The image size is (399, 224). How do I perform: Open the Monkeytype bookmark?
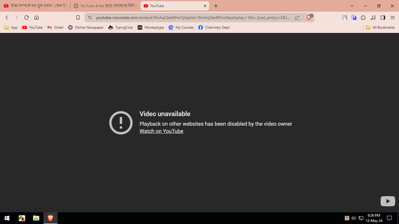[151, 27]
